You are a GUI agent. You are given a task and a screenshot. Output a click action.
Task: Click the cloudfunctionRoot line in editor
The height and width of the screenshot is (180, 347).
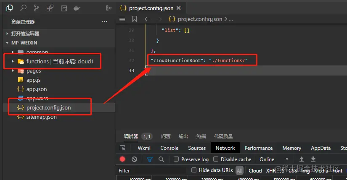pyautogui.click(x=199, y=60)
